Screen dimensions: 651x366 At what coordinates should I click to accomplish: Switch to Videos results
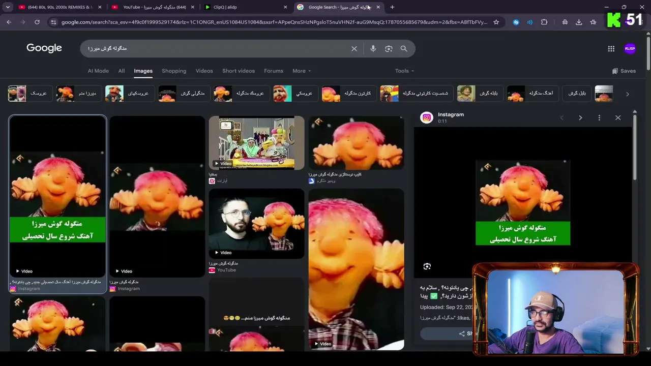pos(204,71)
